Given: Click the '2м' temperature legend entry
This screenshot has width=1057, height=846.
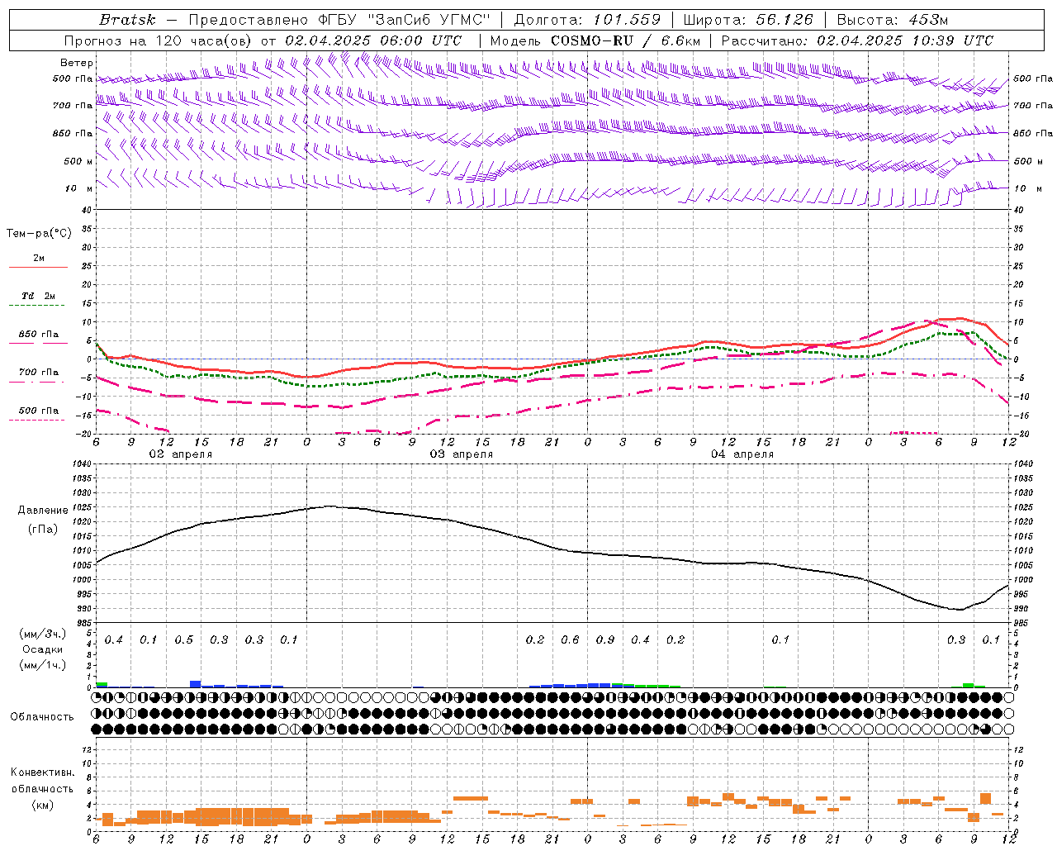Looking at the screenshot, I should (39, 258).
